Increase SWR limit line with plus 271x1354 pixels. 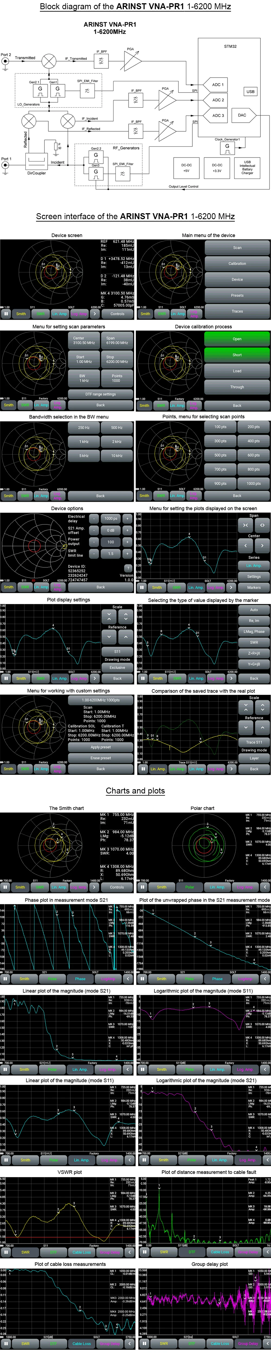click(127, 553)
